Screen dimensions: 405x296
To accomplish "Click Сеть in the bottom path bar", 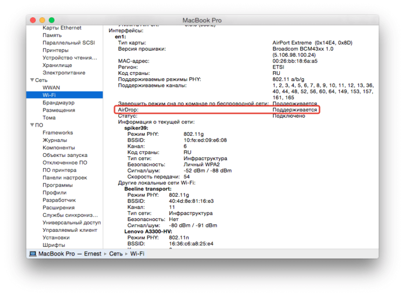I will coord(116,254).
